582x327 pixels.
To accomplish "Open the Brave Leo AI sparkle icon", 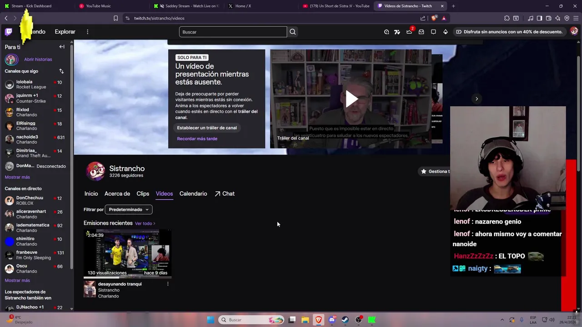I will [x=558, y=18].
